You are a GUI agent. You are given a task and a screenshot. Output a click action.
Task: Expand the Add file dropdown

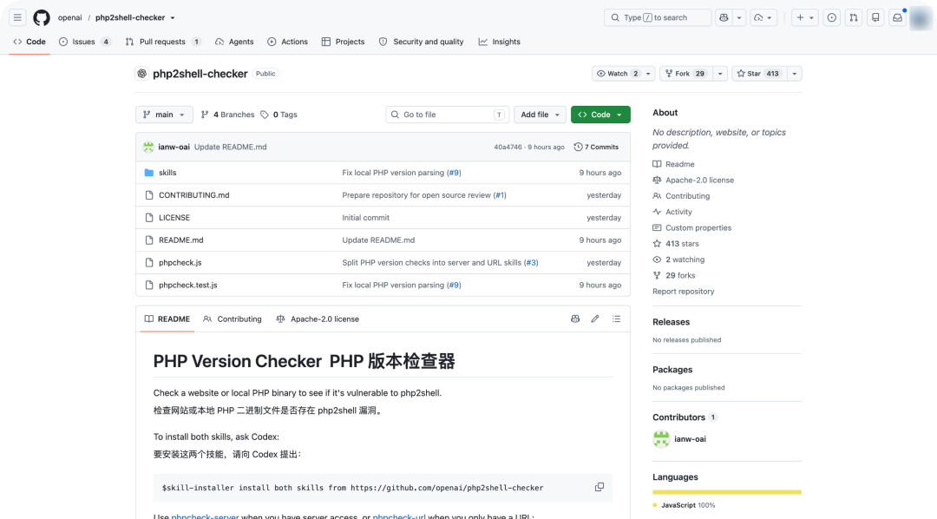(x=540, y=115)
